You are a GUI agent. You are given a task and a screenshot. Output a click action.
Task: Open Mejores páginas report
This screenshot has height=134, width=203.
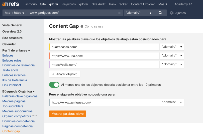tap(14, 101)
